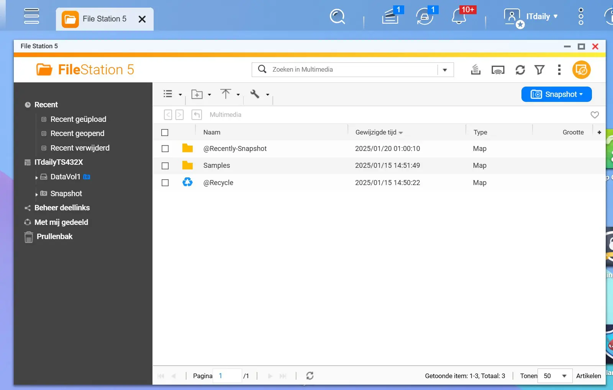
Task: Open the orange remote mount icon
Action: click(x=581, y=70)
